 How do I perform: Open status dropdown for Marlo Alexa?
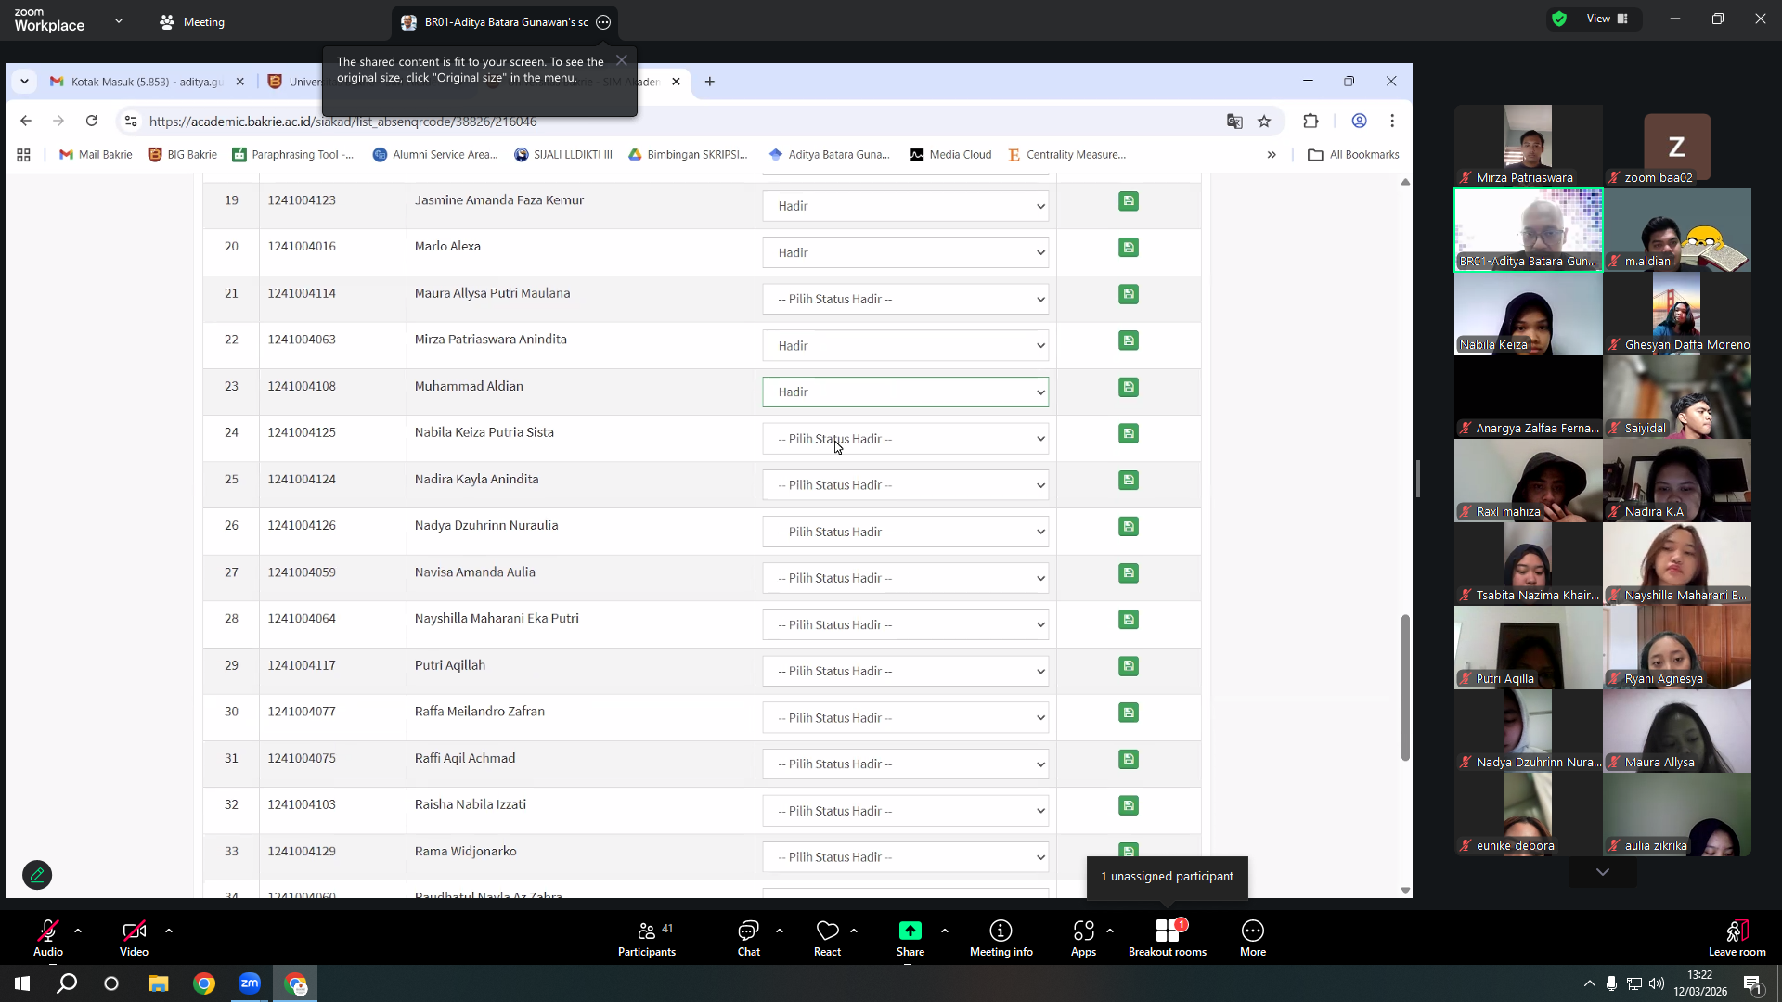tap(906, 252)
